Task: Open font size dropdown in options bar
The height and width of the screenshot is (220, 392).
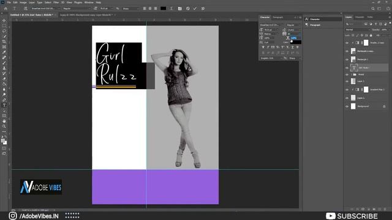Action: 106,9
